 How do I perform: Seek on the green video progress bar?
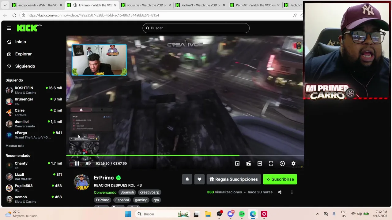[185, 156]
